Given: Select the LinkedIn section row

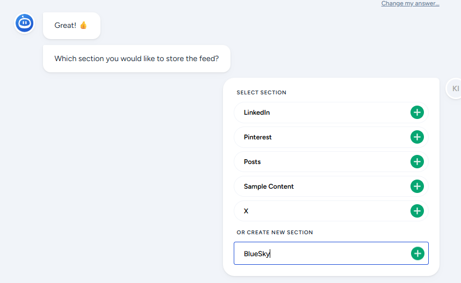Looking at the screenshot, I should [x=322, y=113].
